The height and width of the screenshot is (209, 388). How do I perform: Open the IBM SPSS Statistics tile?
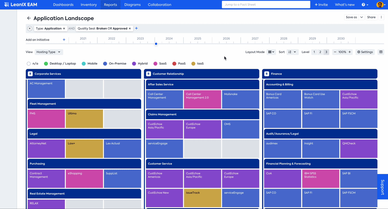(x=321, y=179)
